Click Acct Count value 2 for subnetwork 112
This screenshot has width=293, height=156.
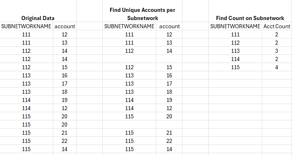pyautogui.click(x=277, y=43)
